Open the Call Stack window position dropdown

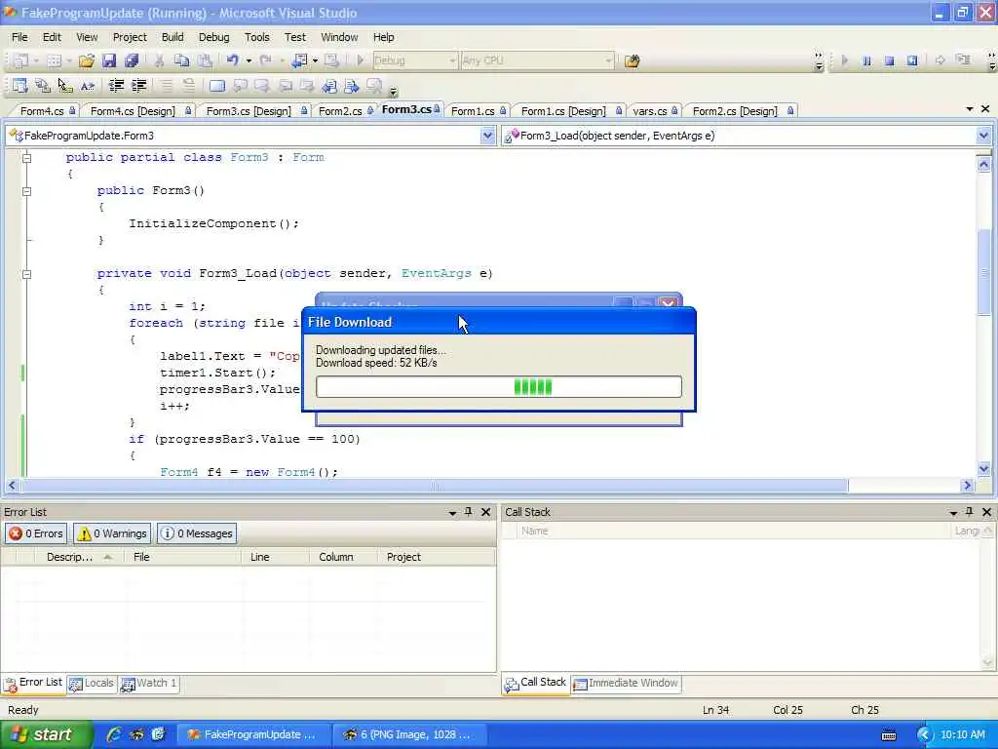953,512
